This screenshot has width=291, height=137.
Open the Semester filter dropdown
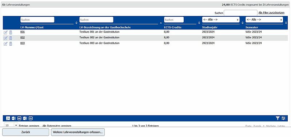[264, 20]
